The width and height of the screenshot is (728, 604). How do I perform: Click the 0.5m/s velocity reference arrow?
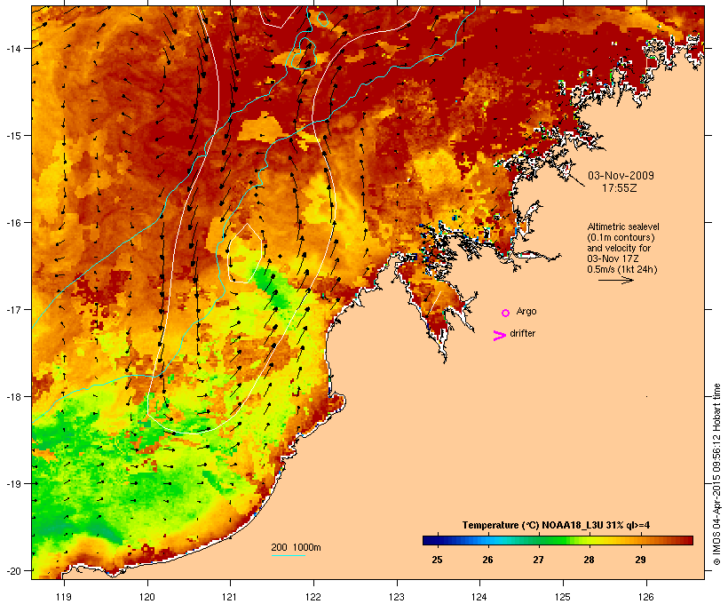615,280
